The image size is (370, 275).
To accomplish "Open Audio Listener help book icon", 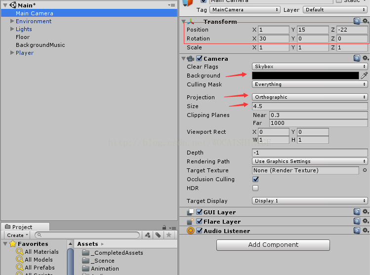I will coord(357,231).
